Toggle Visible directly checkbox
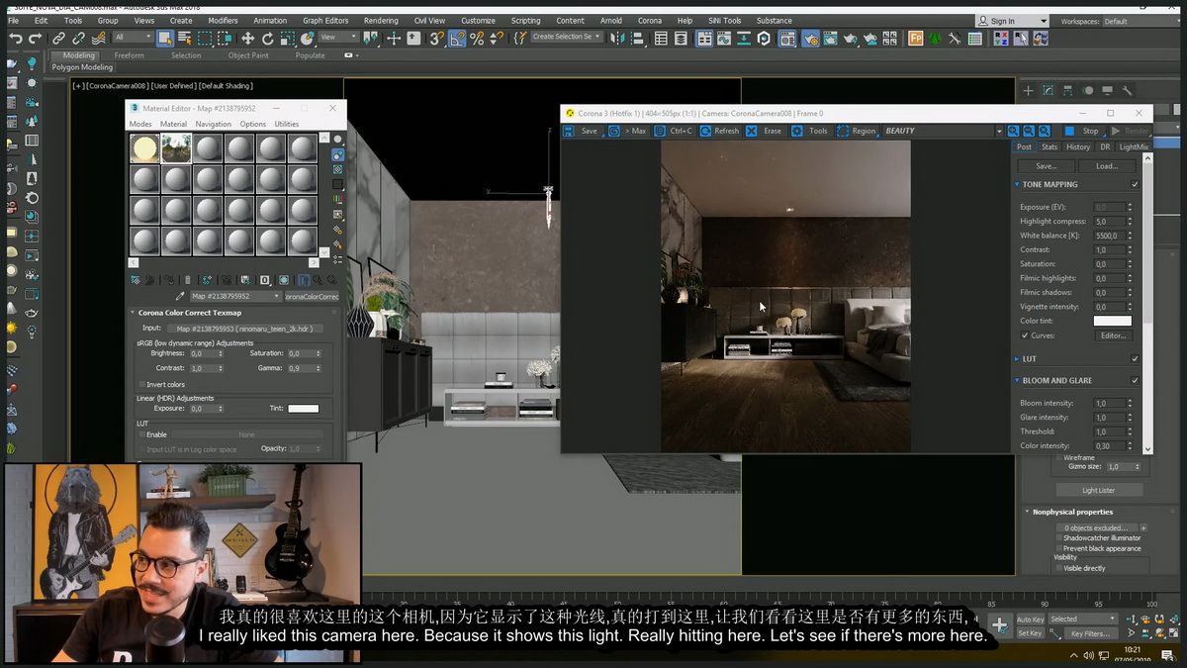 pyautogui.click(x=1059, y=568)
